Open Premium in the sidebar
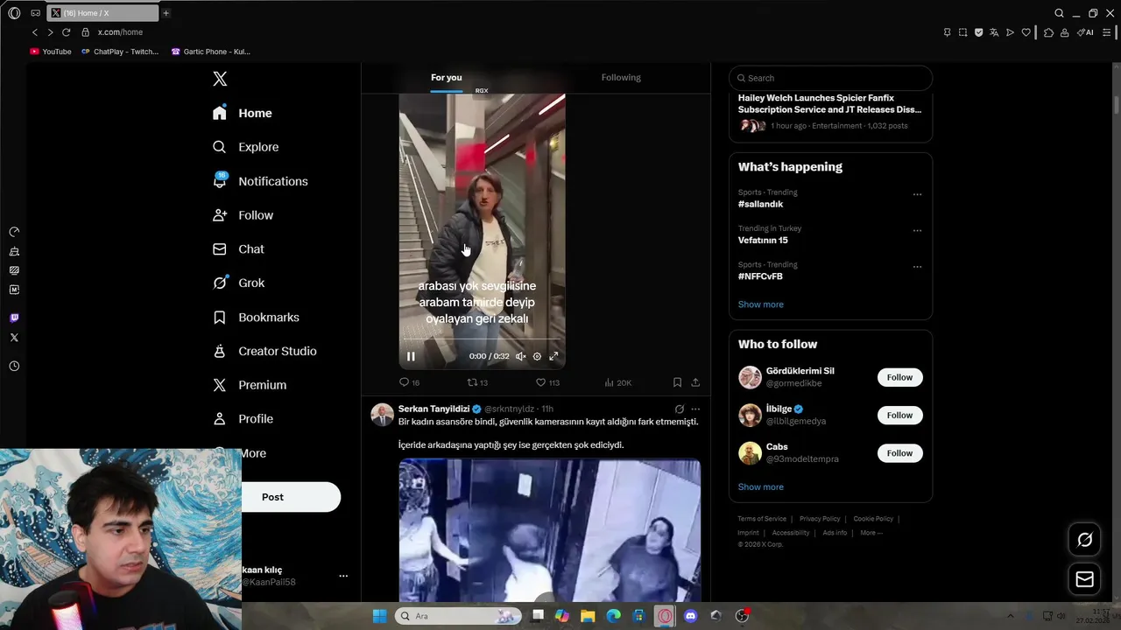Viewport: 1121px width, 630px height. (250, 385)
